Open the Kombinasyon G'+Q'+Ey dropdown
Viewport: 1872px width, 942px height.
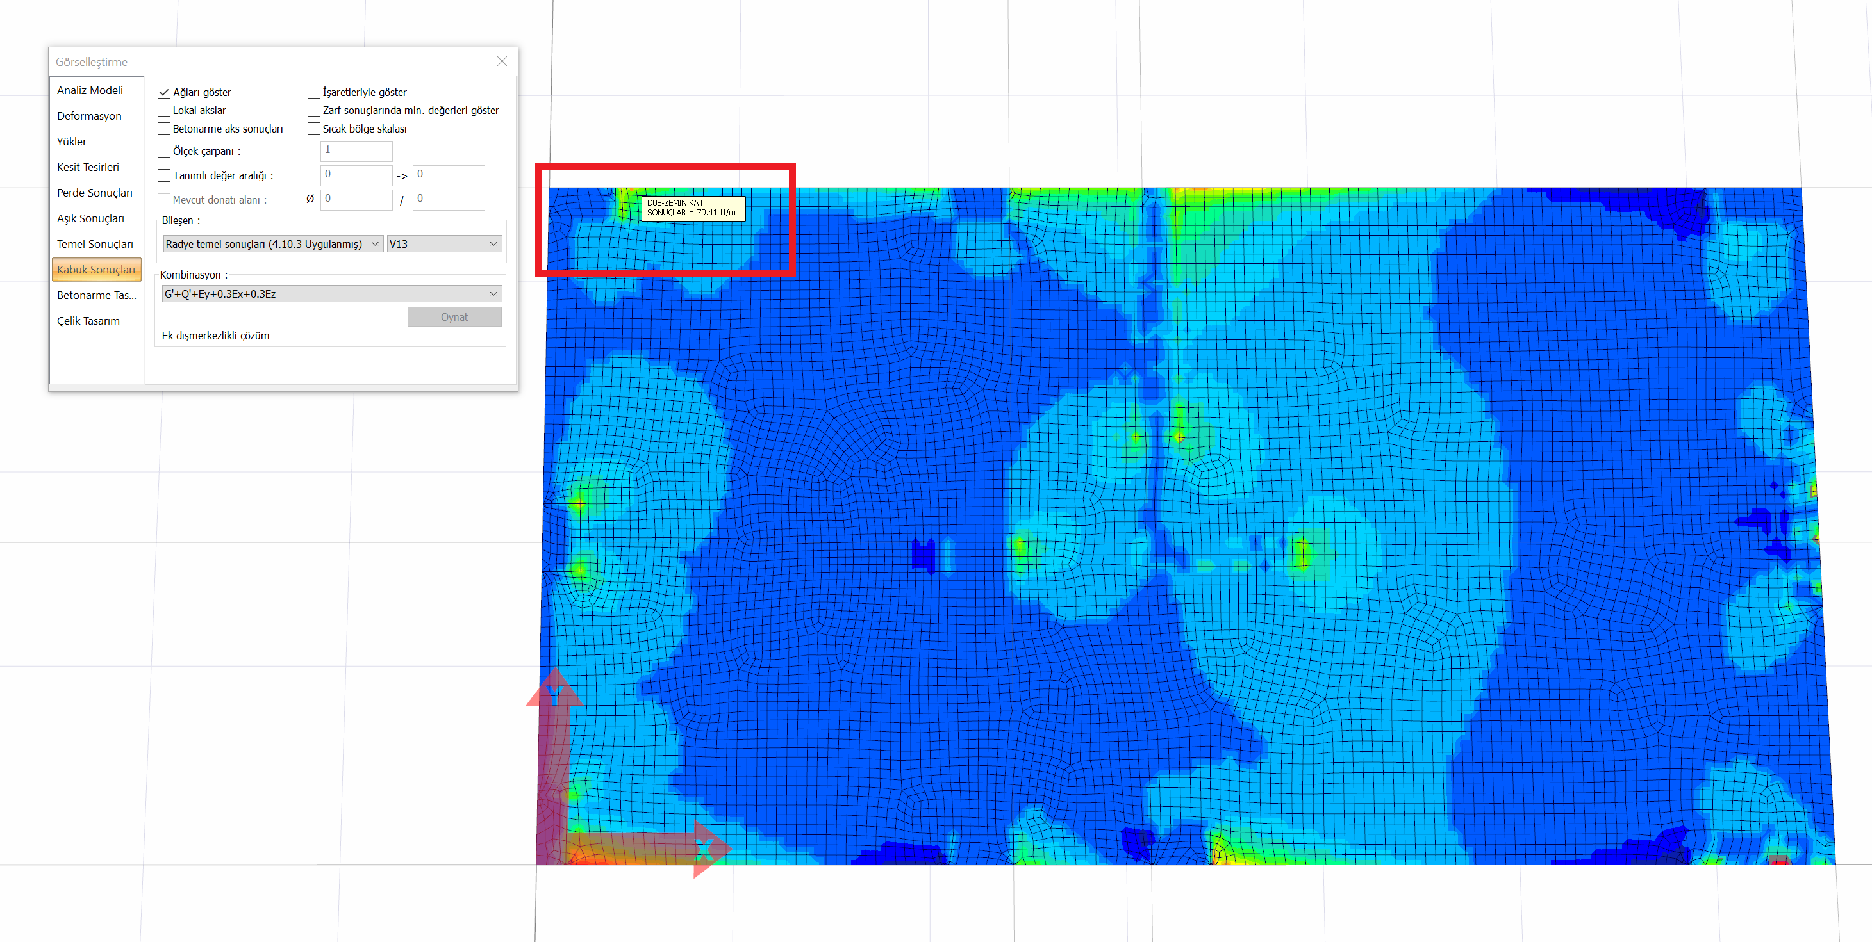coord(331,294)
